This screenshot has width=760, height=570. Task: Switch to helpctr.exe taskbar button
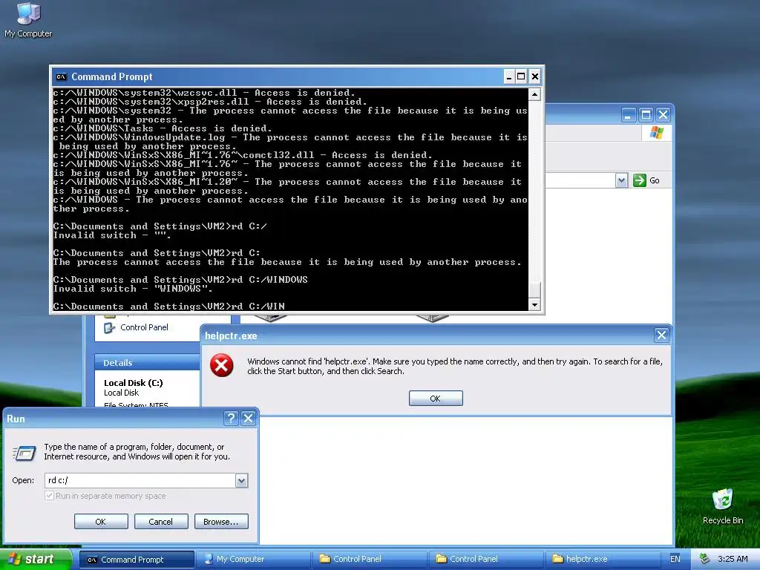pyautogui.click(x=603, y=560)
